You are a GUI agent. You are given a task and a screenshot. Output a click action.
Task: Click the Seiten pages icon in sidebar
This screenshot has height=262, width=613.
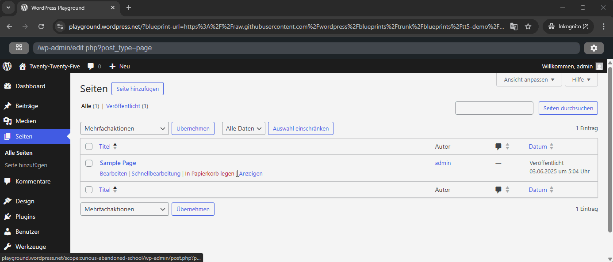[7, 136]
